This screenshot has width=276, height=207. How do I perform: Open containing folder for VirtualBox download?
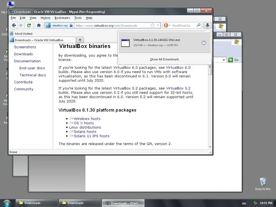click(204, 43)
